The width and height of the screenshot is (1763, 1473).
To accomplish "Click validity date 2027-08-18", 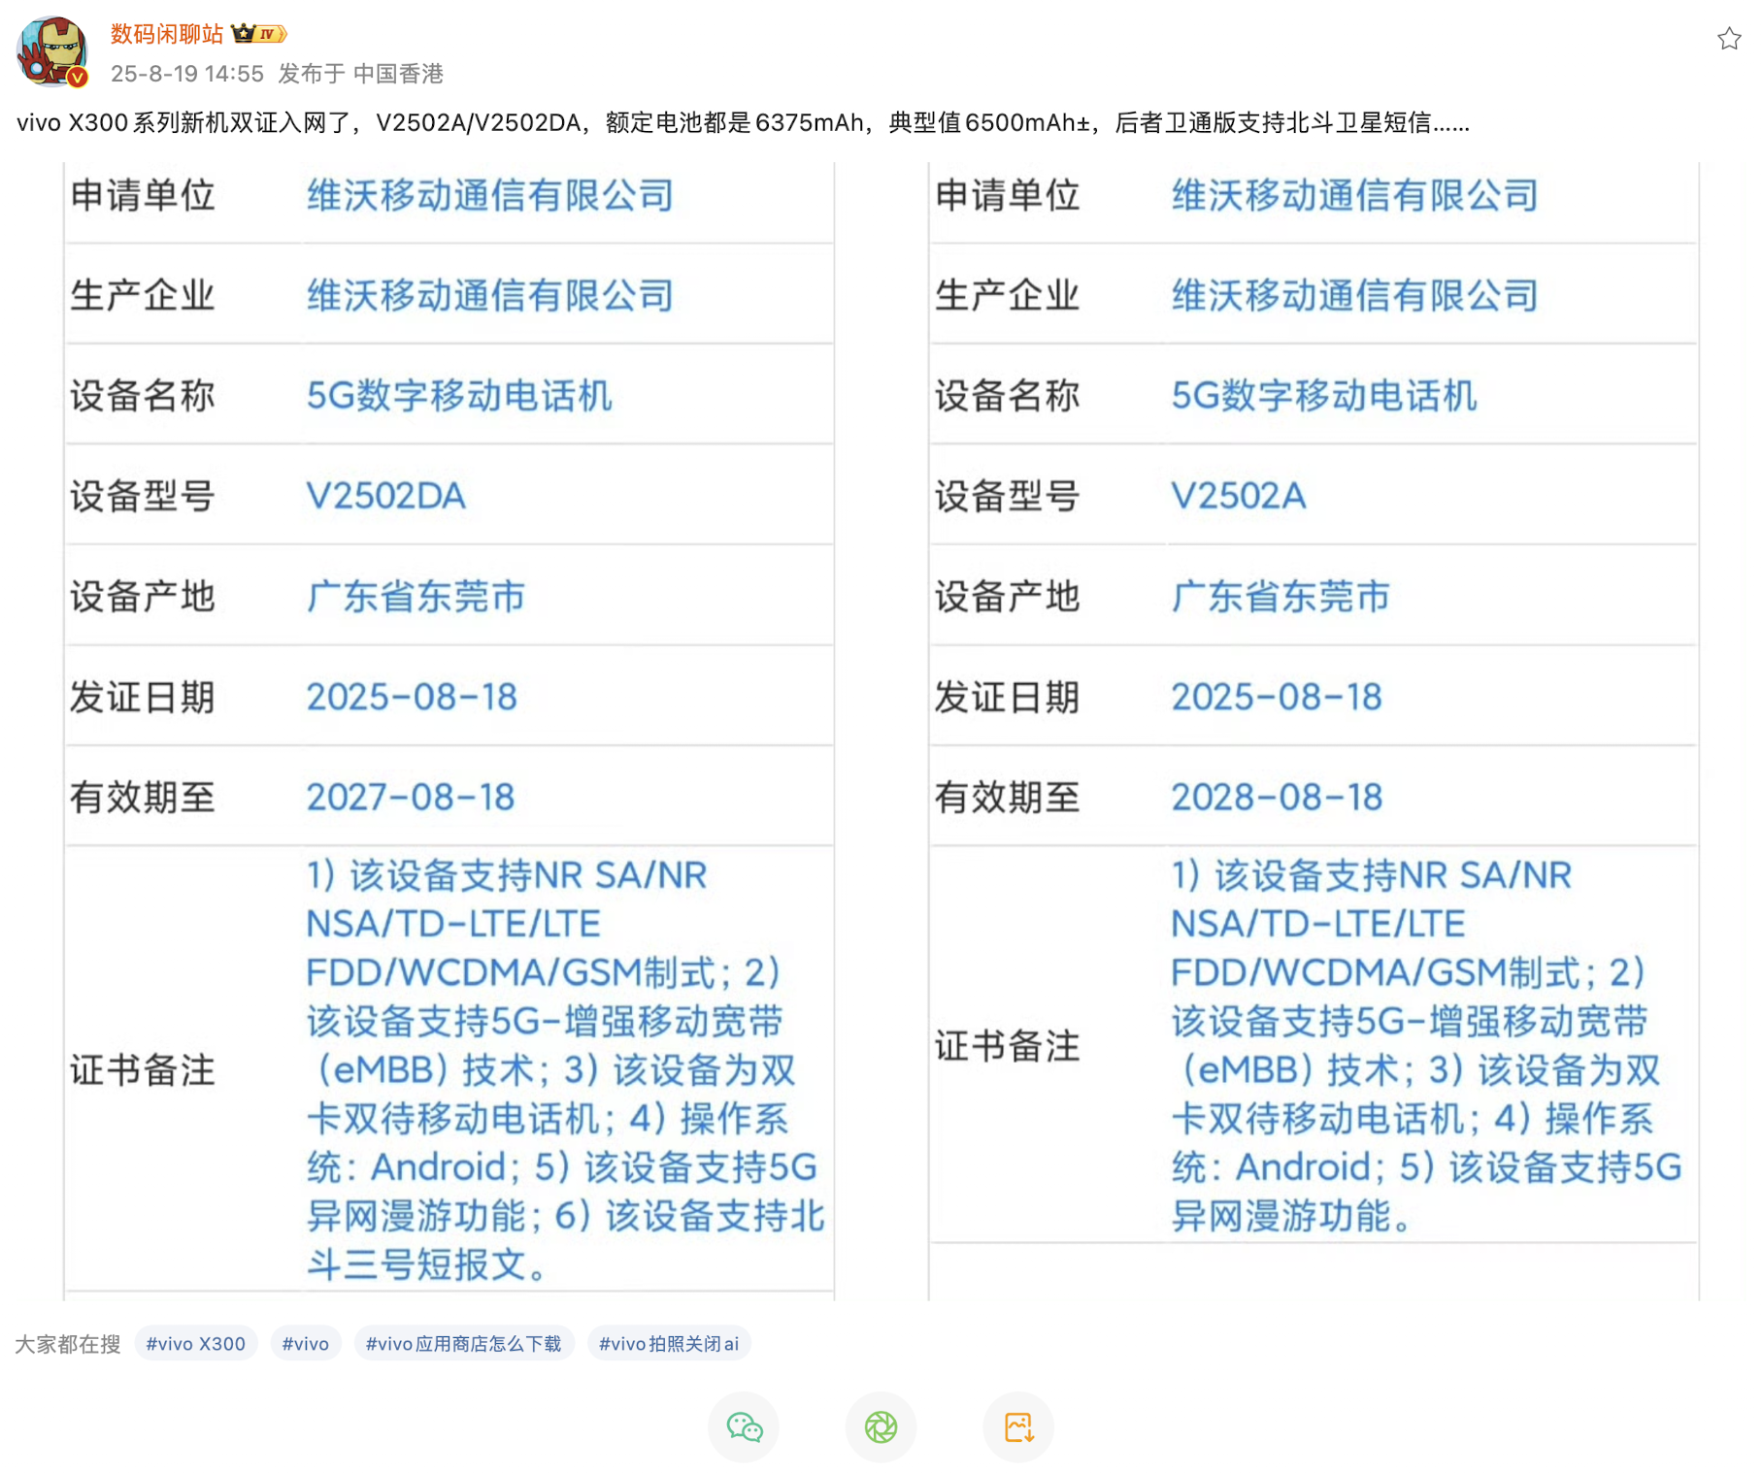I will (x=411, y=797).
